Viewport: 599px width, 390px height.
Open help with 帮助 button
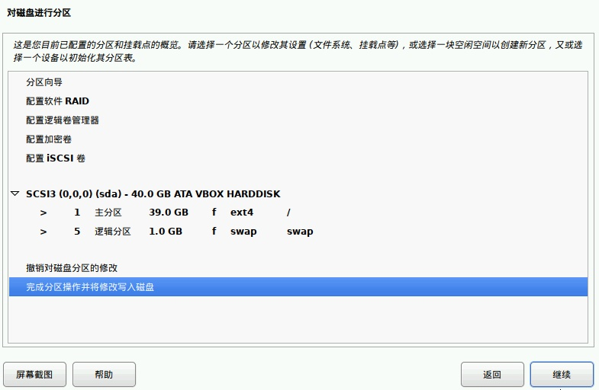coord(104,374)
